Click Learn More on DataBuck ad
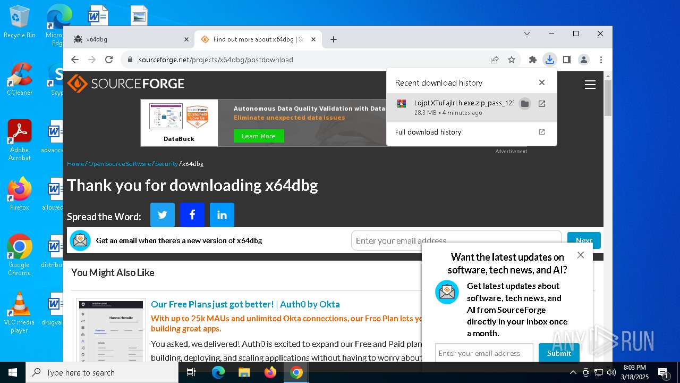The image size is (680, 383). [259, 136]
